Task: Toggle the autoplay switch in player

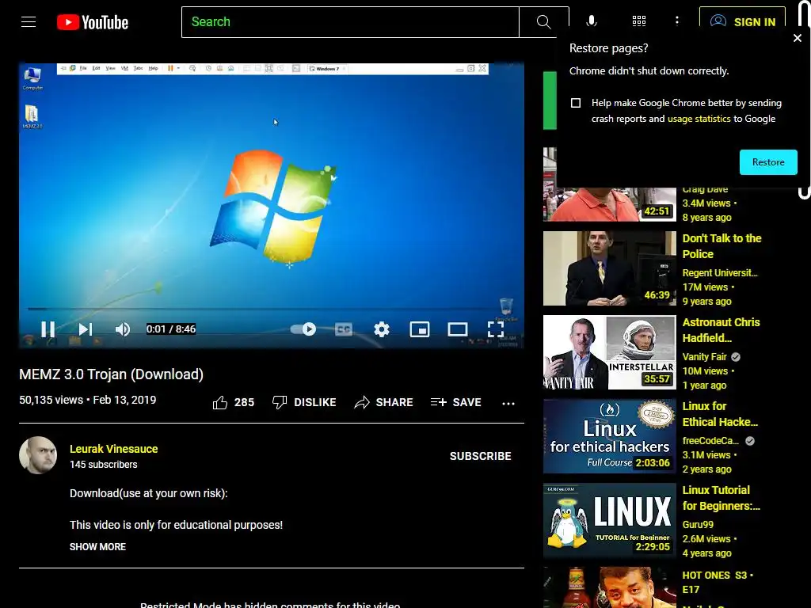Action: point(303,329)
